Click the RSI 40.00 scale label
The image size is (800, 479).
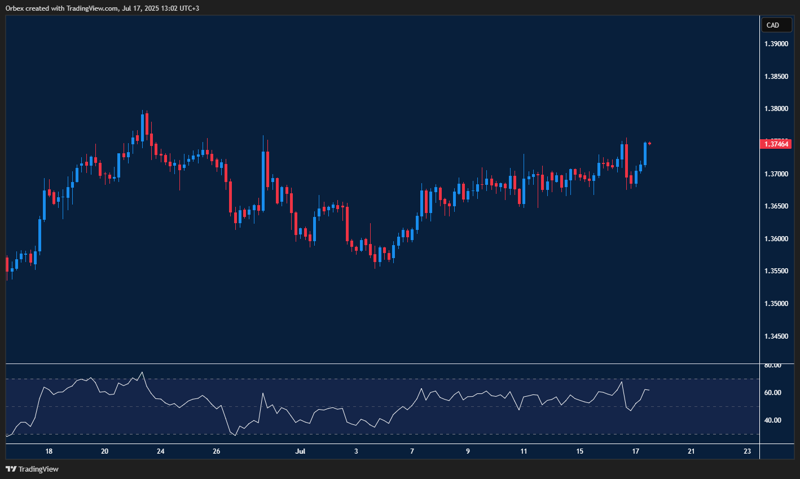[772, 420]
